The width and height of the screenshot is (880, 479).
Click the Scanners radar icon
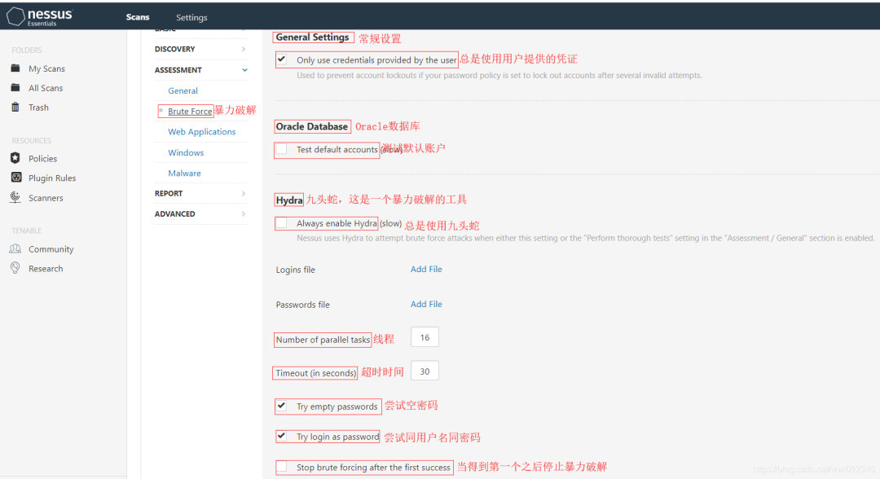(x=15, y=197)
